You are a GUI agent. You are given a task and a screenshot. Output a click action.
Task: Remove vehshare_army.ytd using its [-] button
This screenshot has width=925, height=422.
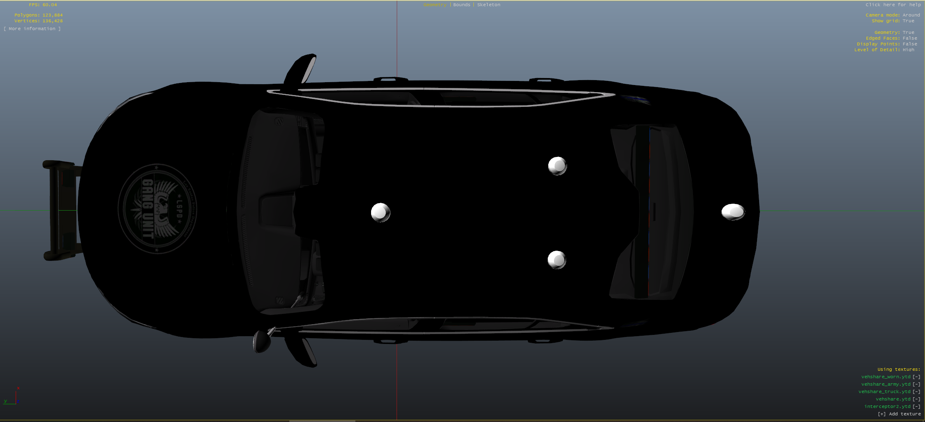916,384
